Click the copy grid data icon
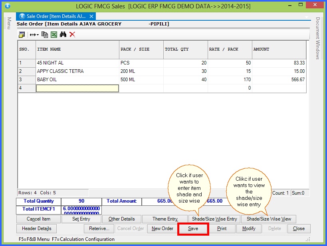The height and width of the screenshot is (246, 327). pos(45,35)
